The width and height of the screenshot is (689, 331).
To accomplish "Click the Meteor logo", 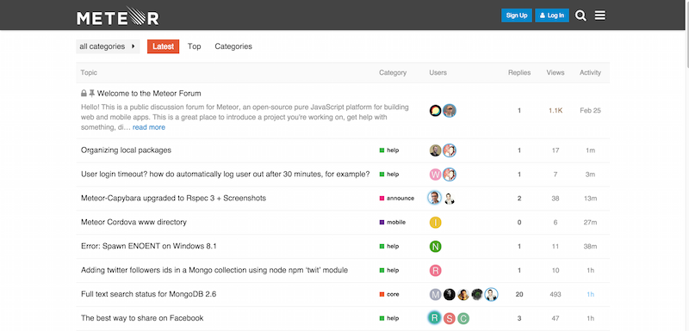I will click(x=118, y=15).
